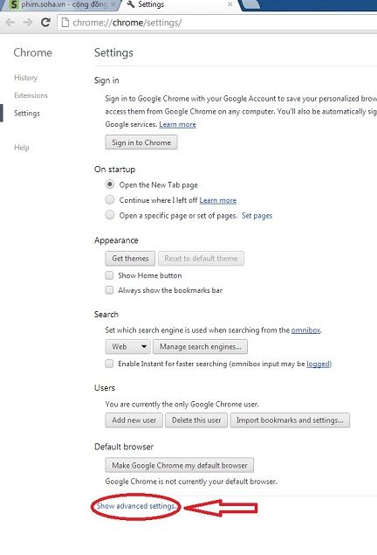
Task: Click the Default browser section heading
Action: 124,447
